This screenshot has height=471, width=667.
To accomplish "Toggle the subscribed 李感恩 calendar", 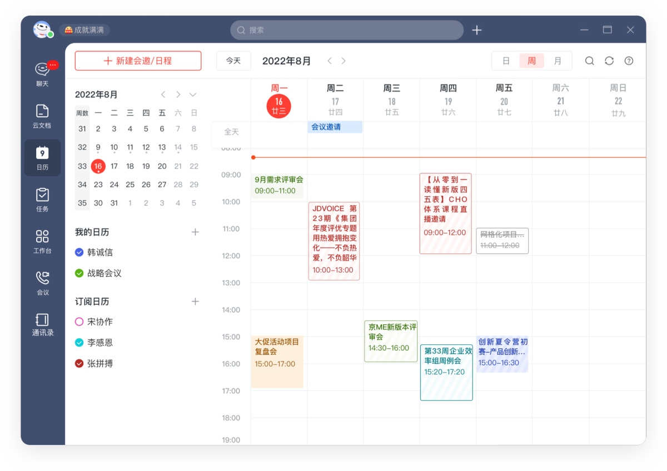I will [78, 343].
